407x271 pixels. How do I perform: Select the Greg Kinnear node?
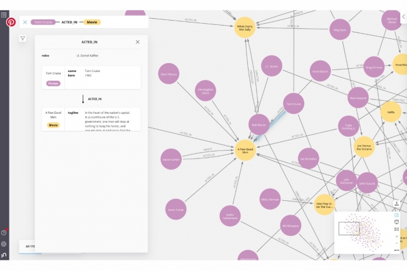point(374,67)
